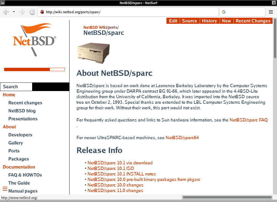Screen dimensions: 277x202
Task: Click the vertical page scrollbar thumb
Action: pyautogui.click(x=275, y=38)
